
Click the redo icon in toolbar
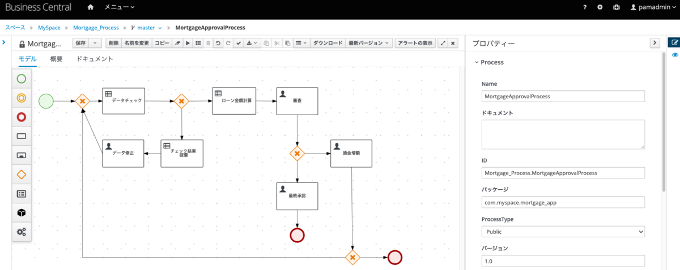pyautogui.click(x=228, y=43)
